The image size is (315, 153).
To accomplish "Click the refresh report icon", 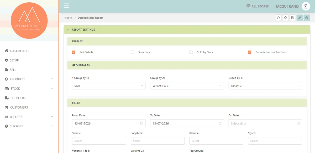I will 278,18.
